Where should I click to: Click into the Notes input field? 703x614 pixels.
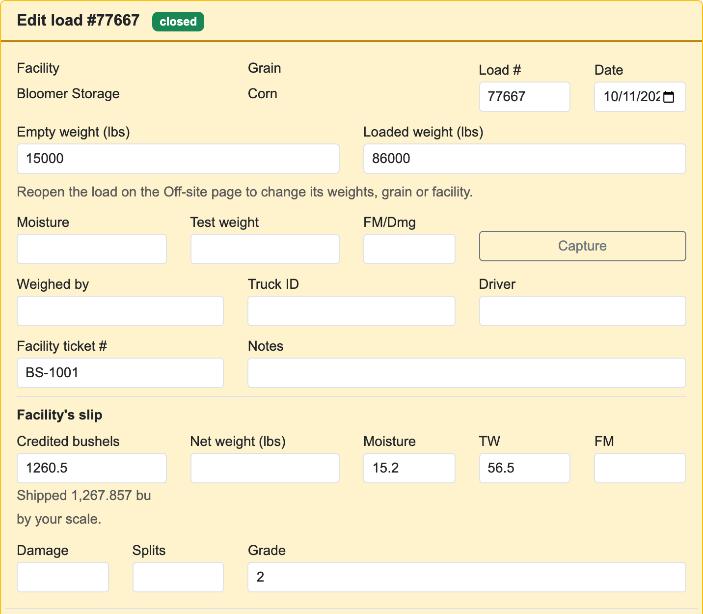coord(467,373)
